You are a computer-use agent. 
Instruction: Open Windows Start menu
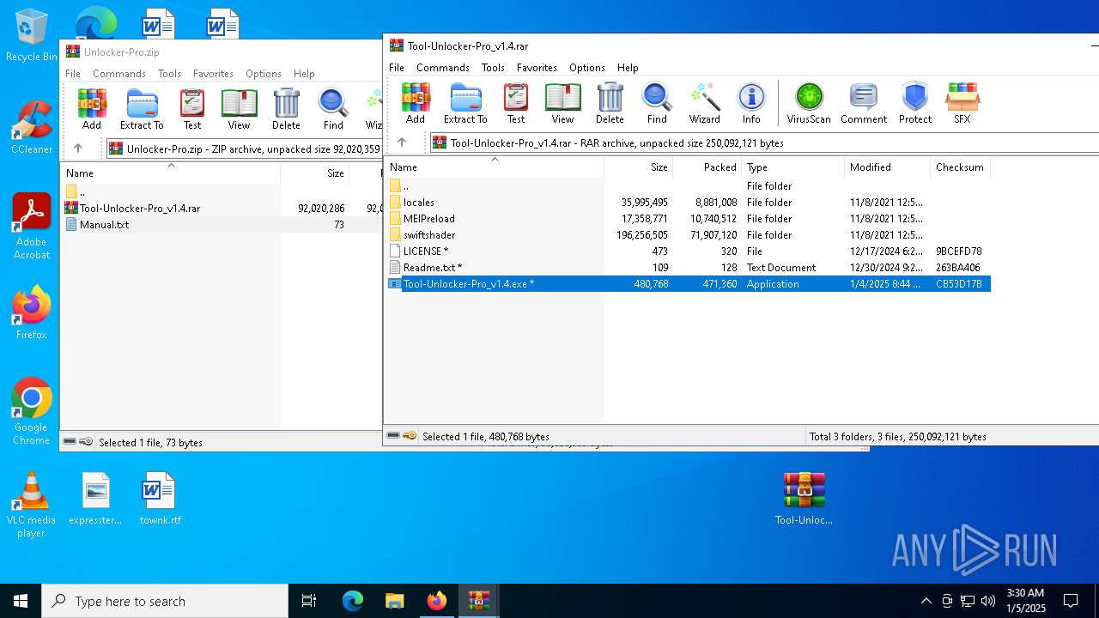point(21,601)
